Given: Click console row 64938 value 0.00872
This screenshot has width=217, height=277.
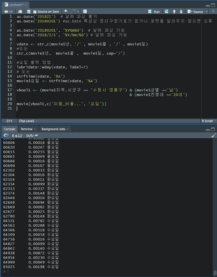Looking at the screenshot, I should click(36, 253).
